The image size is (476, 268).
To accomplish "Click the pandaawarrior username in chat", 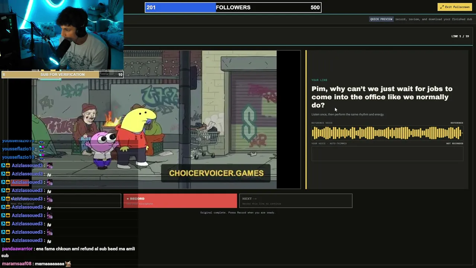I will [17, 249].
